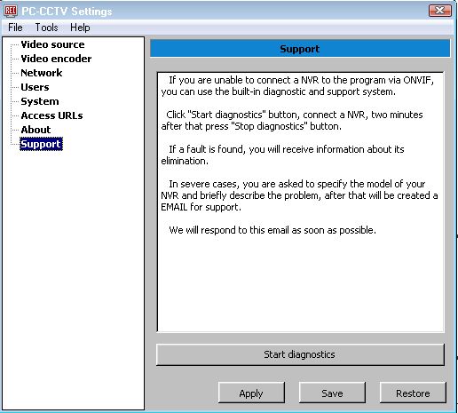Open Access URLs in the tree
This screenshot has height=413, width=458.
click(x=51, y=115)
